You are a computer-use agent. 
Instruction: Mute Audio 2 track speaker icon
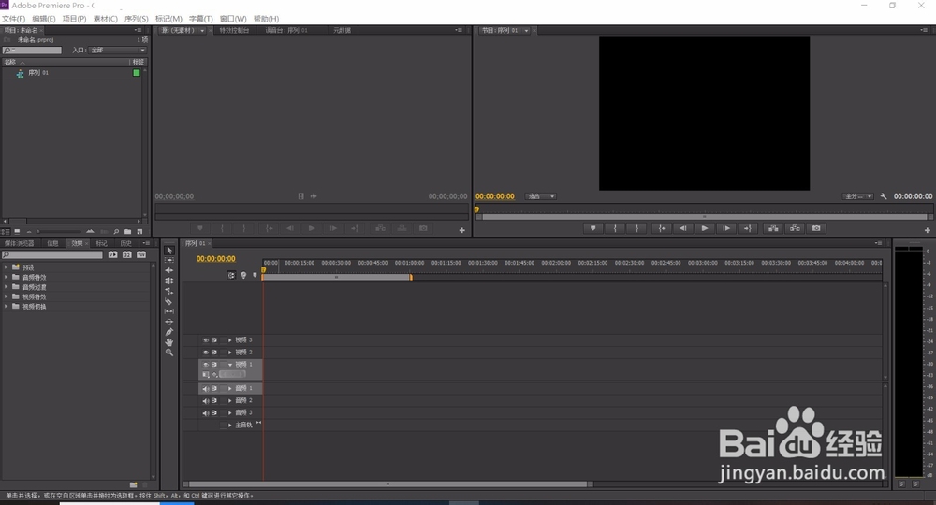pyautogui.click(x=206, y=400)
